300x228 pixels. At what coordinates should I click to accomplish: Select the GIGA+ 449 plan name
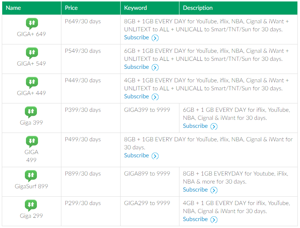click(x=31, y=93)
